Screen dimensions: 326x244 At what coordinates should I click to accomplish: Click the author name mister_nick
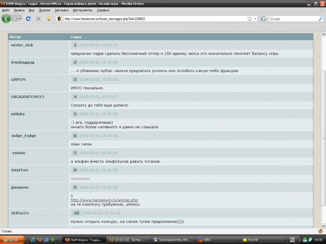[x=22, y=45]
